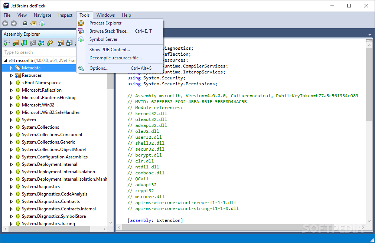Explore running process gear-plus icon

pos(50,43)
